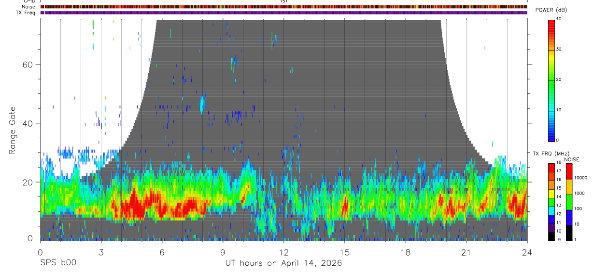Click the purple TX Freq strip bar

coord(283,13)
